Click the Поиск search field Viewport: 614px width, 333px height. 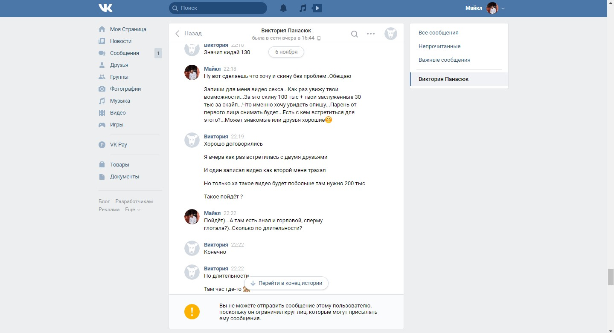(x=218, y=8)
